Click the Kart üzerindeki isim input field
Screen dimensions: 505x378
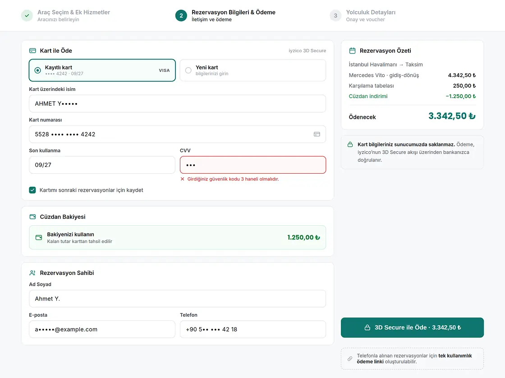(x=178, y=103)
